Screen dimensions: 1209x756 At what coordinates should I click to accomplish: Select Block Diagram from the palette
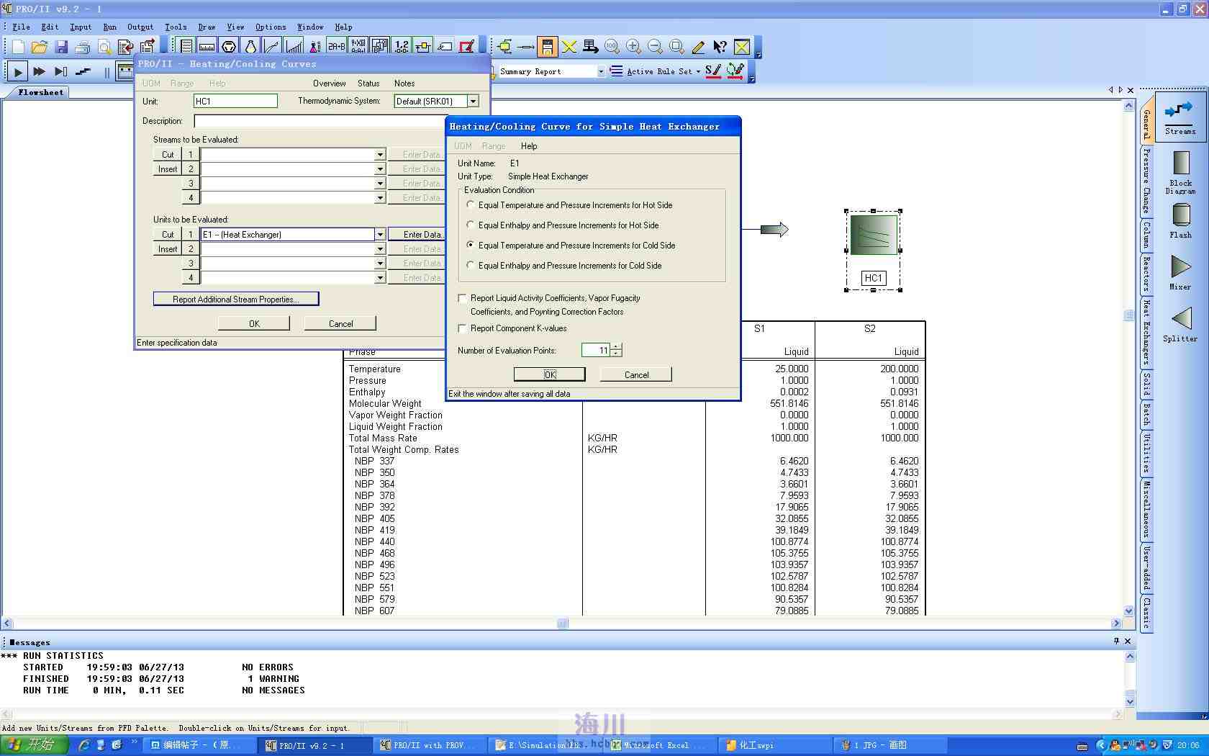pos(1180,173)
